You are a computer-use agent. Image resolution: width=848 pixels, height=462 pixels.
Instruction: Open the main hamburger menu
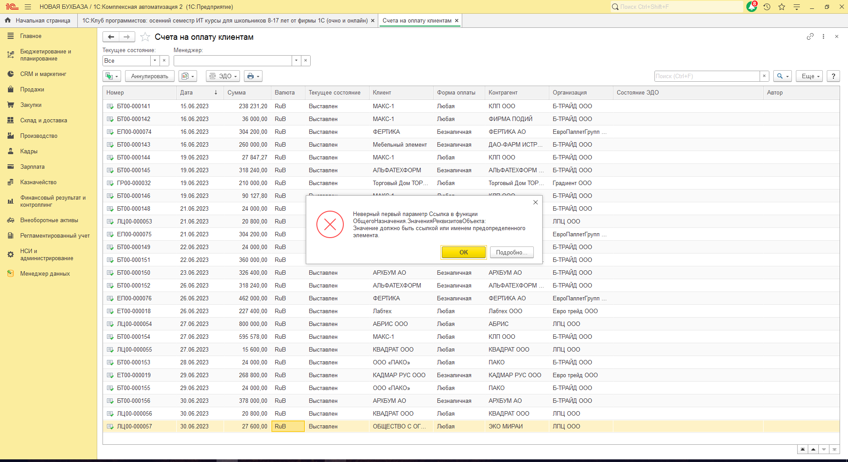28,7
